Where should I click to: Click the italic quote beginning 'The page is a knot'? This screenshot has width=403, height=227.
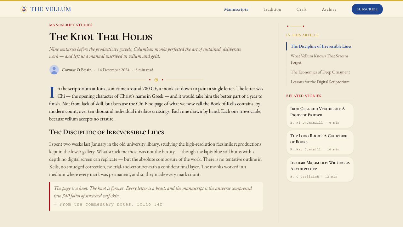coord(153,192)
